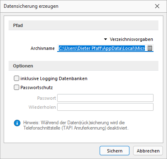Open the Verzeichnisvorgaben menu label
The width and height of the screenshot is (167, 159).
click(x=131, y=39)
